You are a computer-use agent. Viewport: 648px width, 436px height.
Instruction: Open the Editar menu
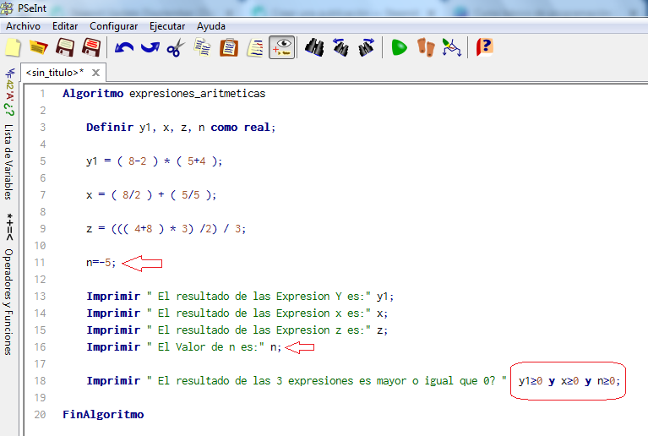point(65,26)
